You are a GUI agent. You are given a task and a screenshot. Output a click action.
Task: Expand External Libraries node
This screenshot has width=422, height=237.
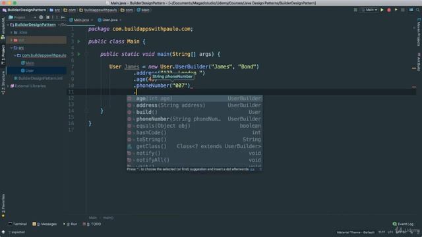(x=8, y=86)
